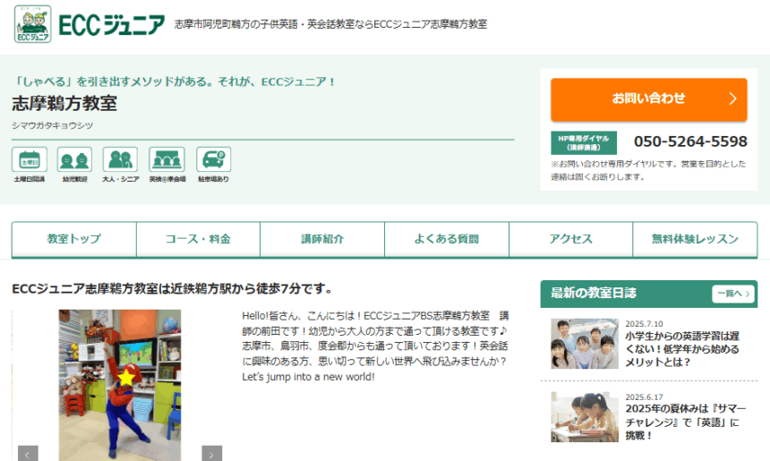The width and height of the screenshot is (770, 461).
Task: Switch to the 講師紹介 tab
Action: point(322,239)
